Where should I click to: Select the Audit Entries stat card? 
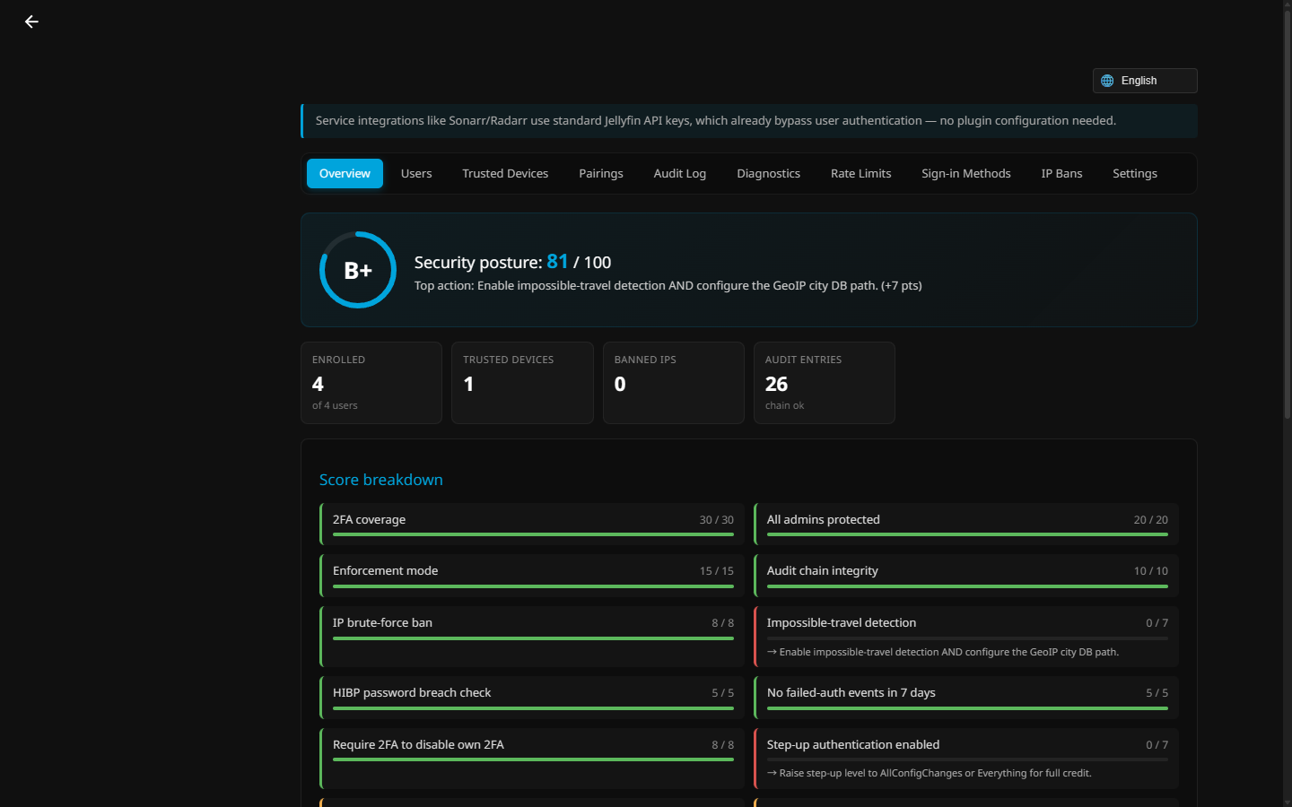click(x=825, y=383)
